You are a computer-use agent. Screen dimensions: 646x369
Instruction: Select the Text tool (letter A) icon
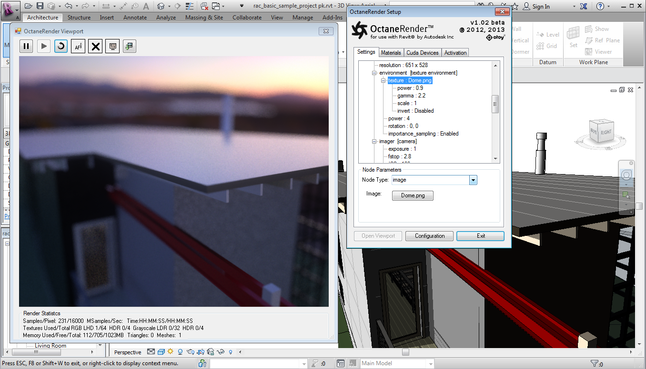point(145,6)
